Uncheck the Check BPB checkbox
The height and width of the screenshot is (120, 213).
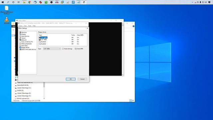79,49
